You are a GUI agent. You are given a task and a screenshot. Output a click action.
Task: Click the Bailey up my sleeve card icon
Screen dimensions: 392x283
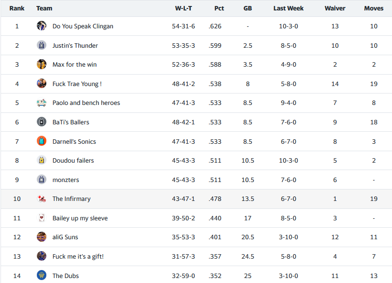41,218
